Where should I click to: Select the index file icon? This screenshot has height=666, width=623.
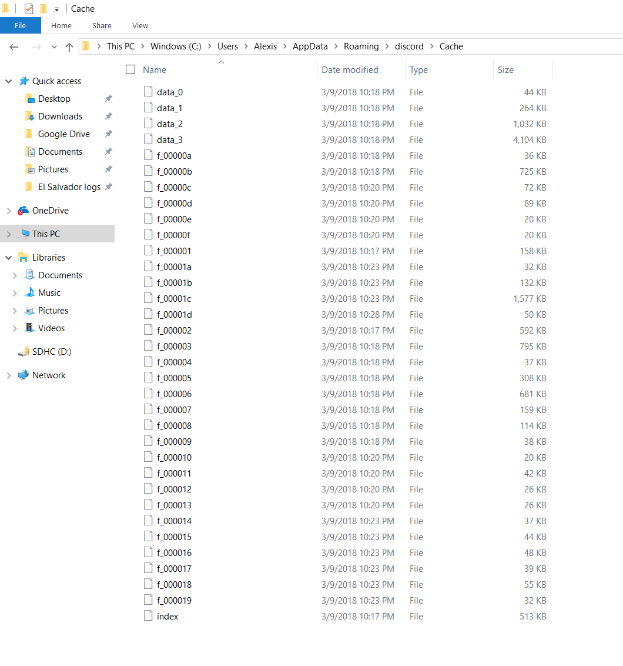pyautogui.click(x=148, y=615)
